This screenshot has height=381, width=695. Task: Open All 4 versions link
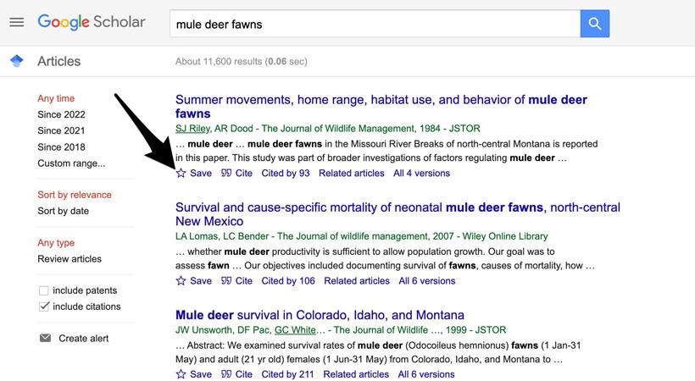(421, 173)
